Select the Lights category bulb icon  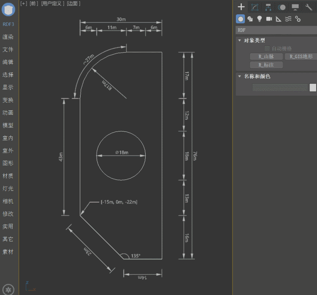tap(260, 19)
